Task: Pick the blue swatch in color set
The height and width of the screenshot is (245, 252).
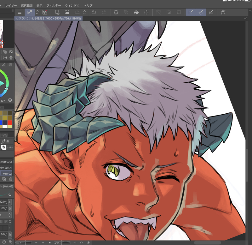Action: pyautogui.click(x=1, y=123)
